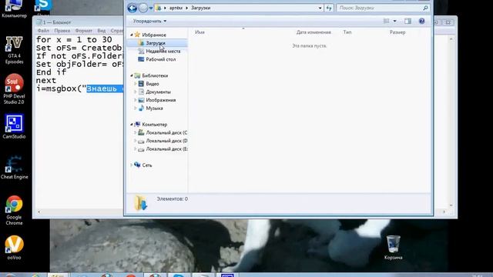Screen dimensions: 493x277
Task: Select the Skype desktop icon
Action: pyautogui.click(x=43, y=8)
